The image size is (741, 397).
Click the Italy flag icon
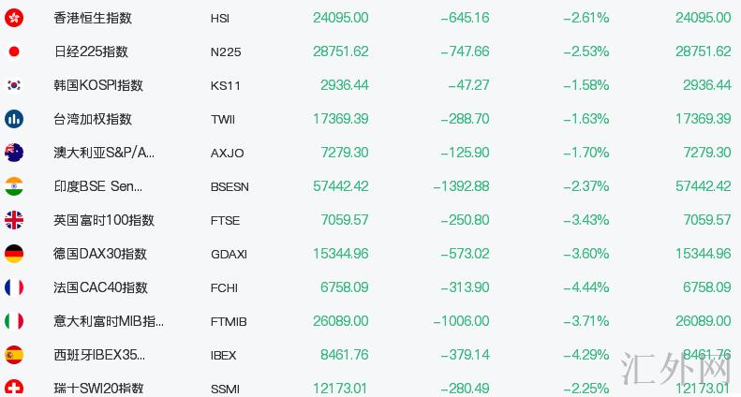[14, 321]
